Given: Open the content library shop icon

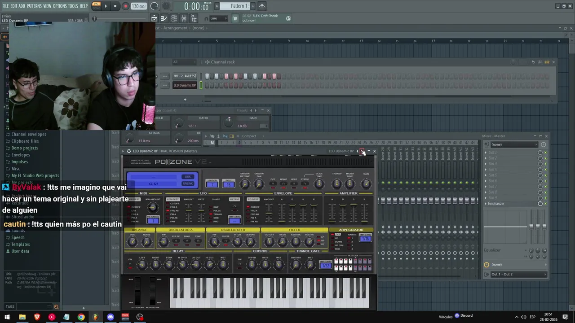Looking at the screenshot, I should 234,18.
